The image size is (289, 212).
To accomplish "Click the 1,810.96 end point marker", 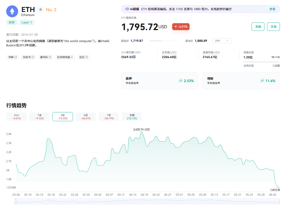I will tap(278, 187).
